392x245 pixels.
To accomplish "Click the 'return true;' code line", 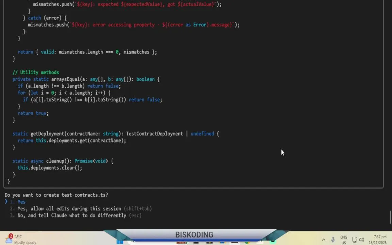I will 33,113.
